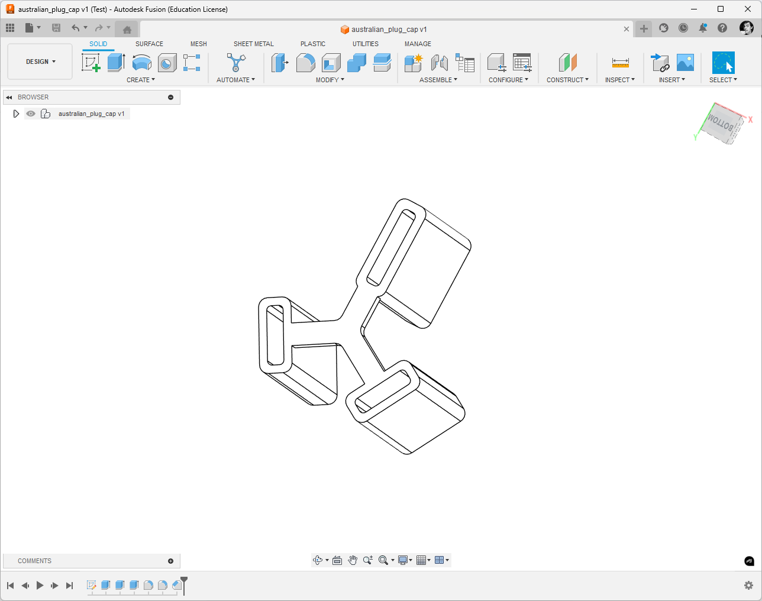Viewport: 762px width, 601px height.
Task: Close the australian_plug_cap v1 document tab
Action: (627, 29)
